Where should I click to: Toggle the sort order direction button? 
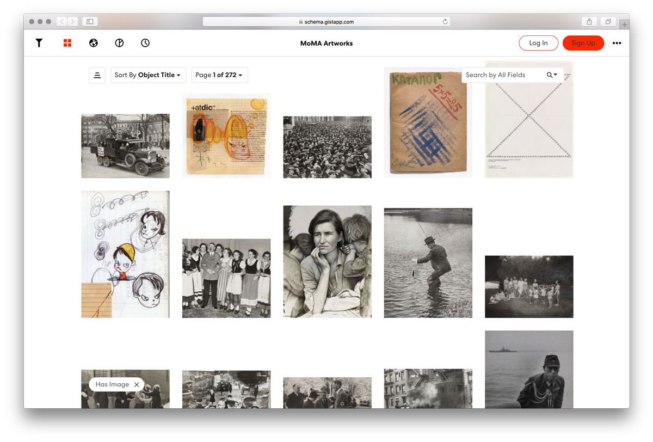(97, 75)
